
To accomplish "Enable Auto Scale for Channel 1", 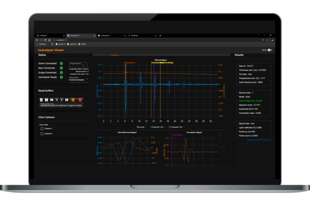I will 42,128.
